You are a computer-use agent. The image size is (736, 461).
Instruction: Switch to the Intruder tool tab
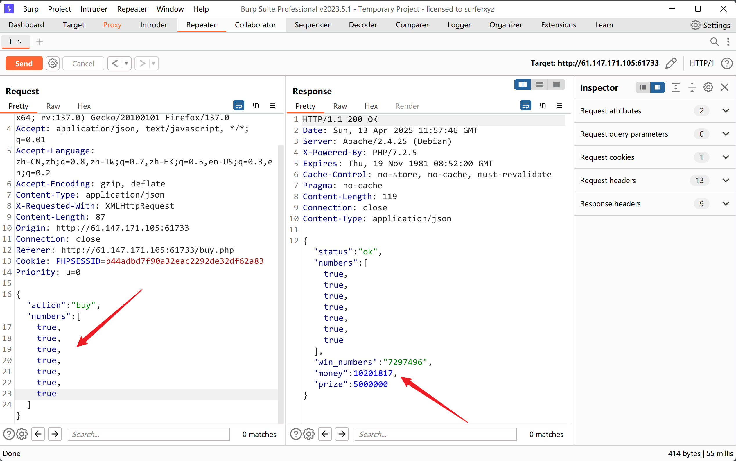pos(154,25)
